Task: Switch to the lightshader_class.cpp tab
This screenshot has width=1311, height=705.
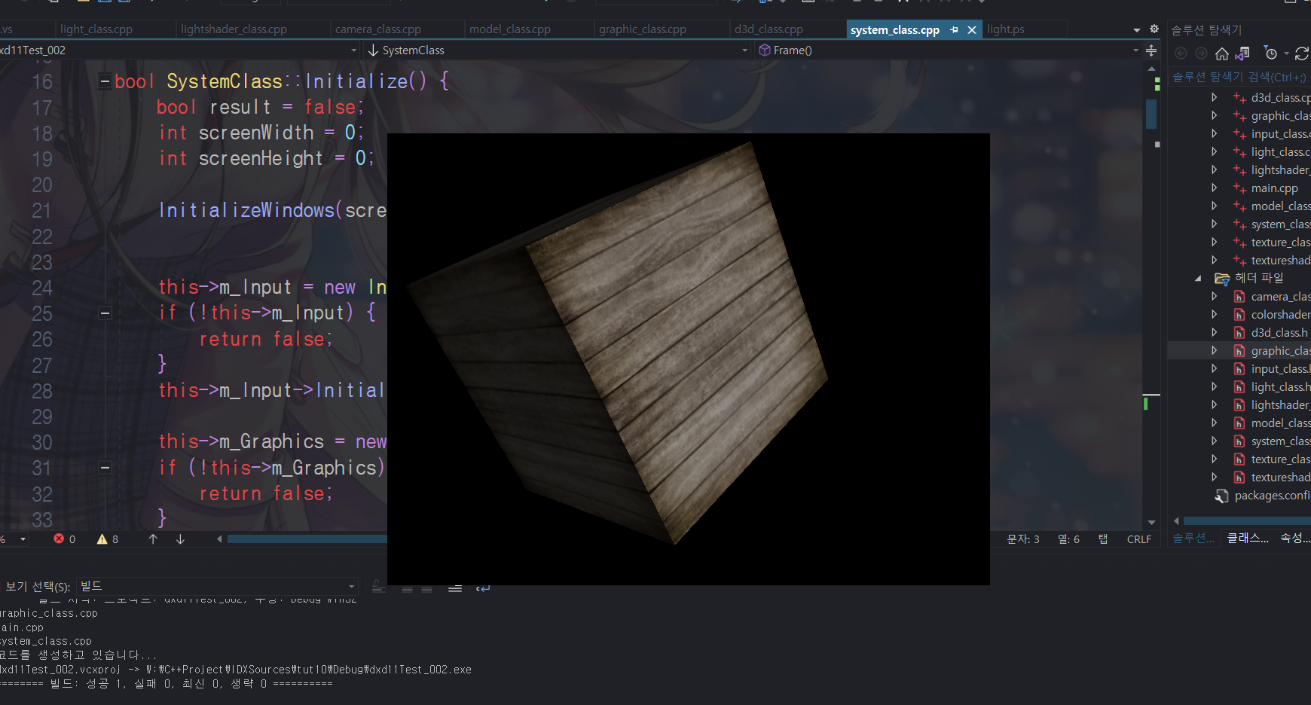Action: [234, 29]
